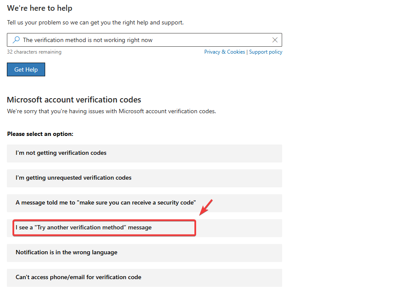Screen dimensions: 406x298
Task: Click the separator bar between the policy links
Action: tap(247, 52)
